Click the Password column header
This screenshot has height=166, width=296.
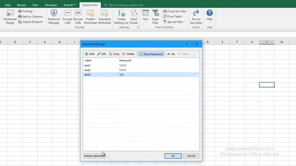pyautogui.click(x=125, y=60)
